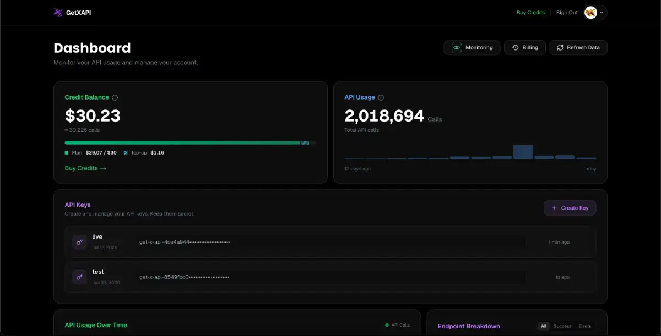Click the tallest bar in the API Usage chart
This screenshot has height=336, width=661.
pyautogui.click(x=523, y=152)
